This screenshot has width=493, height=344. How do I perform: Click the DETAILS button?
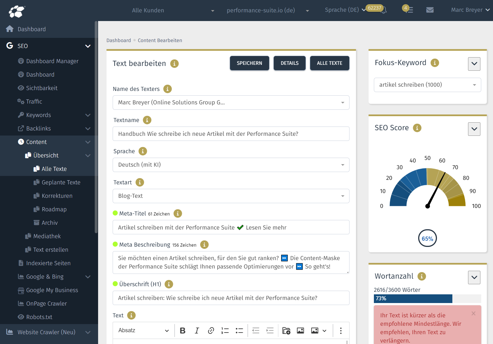pyautogui.click(x=290, y=63)
